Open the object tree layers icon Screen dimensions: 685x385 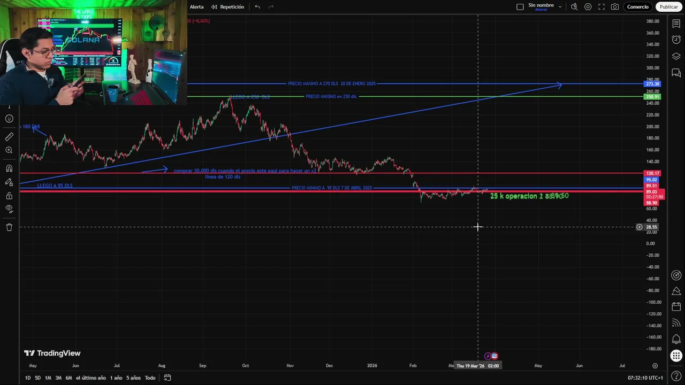click(x=676, y=57)
